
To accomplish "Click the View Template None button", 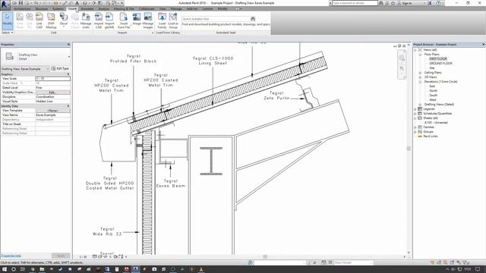I will [x=52, y=111].
